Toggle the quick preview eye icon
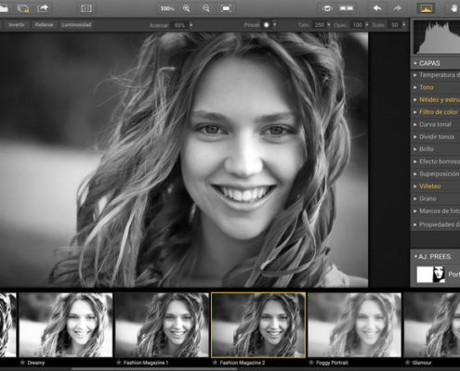 point(327,8)
